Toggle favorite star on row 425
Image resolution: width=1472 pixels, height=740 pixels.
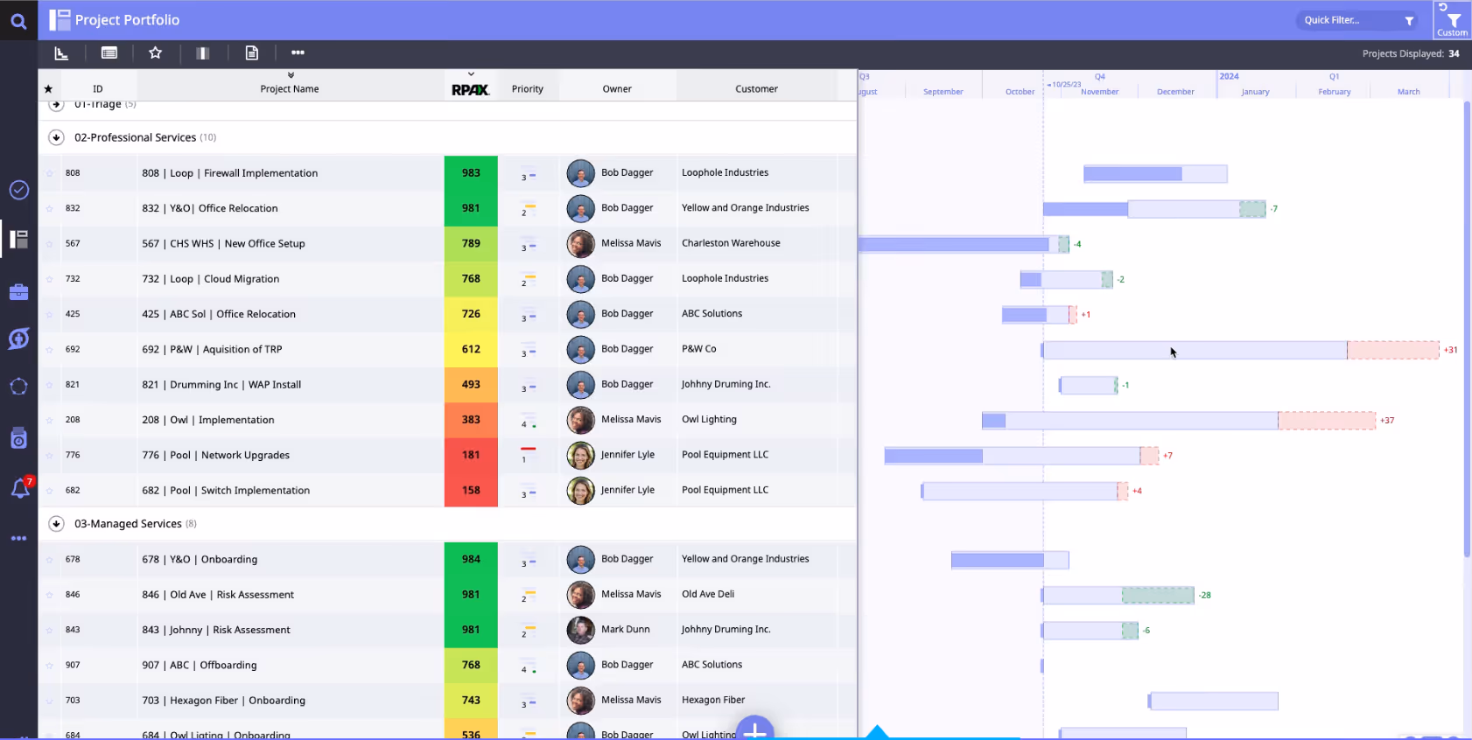[x=49, y=314]
